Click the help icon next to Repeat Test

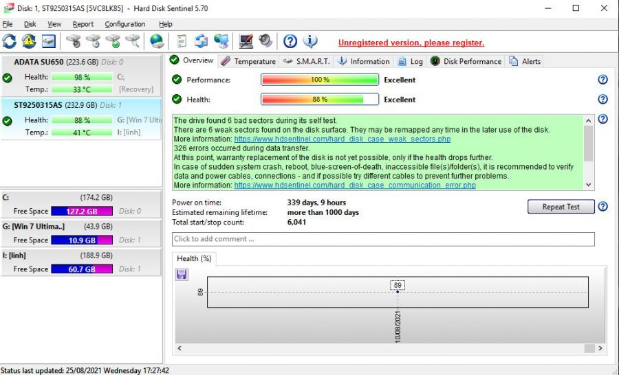[x=602, y=207]
